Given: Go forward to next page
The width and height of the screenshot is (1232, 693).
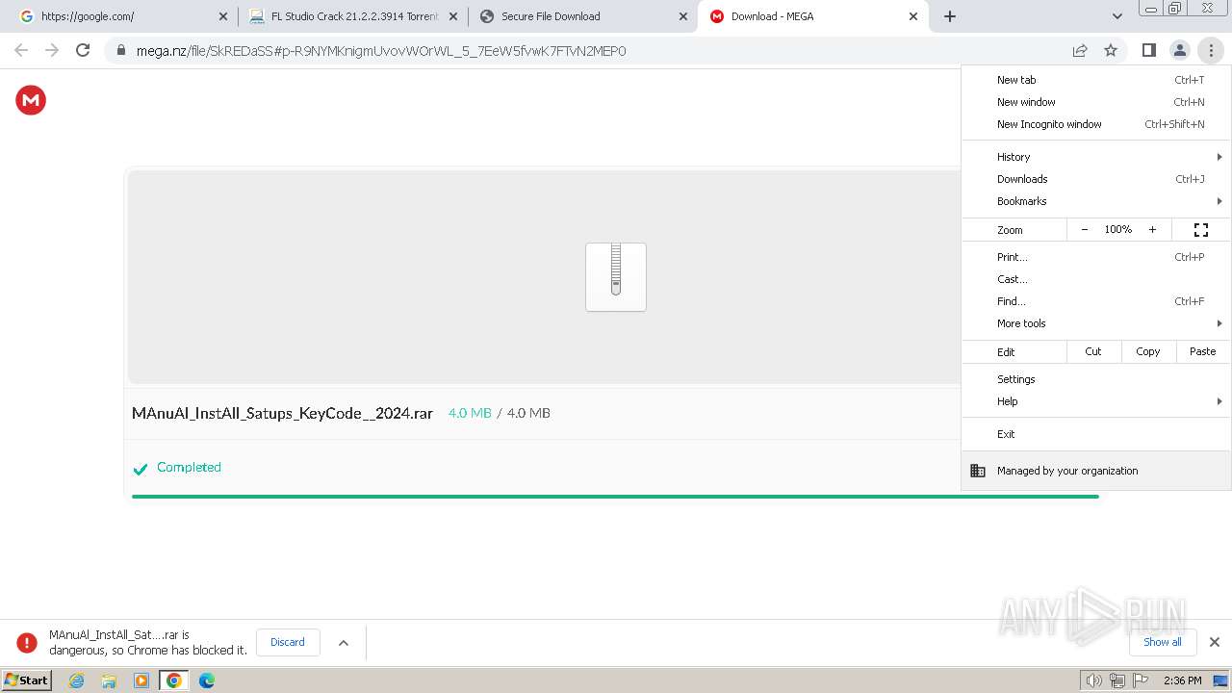Looking at the screenshot, I should click(52, 50).
